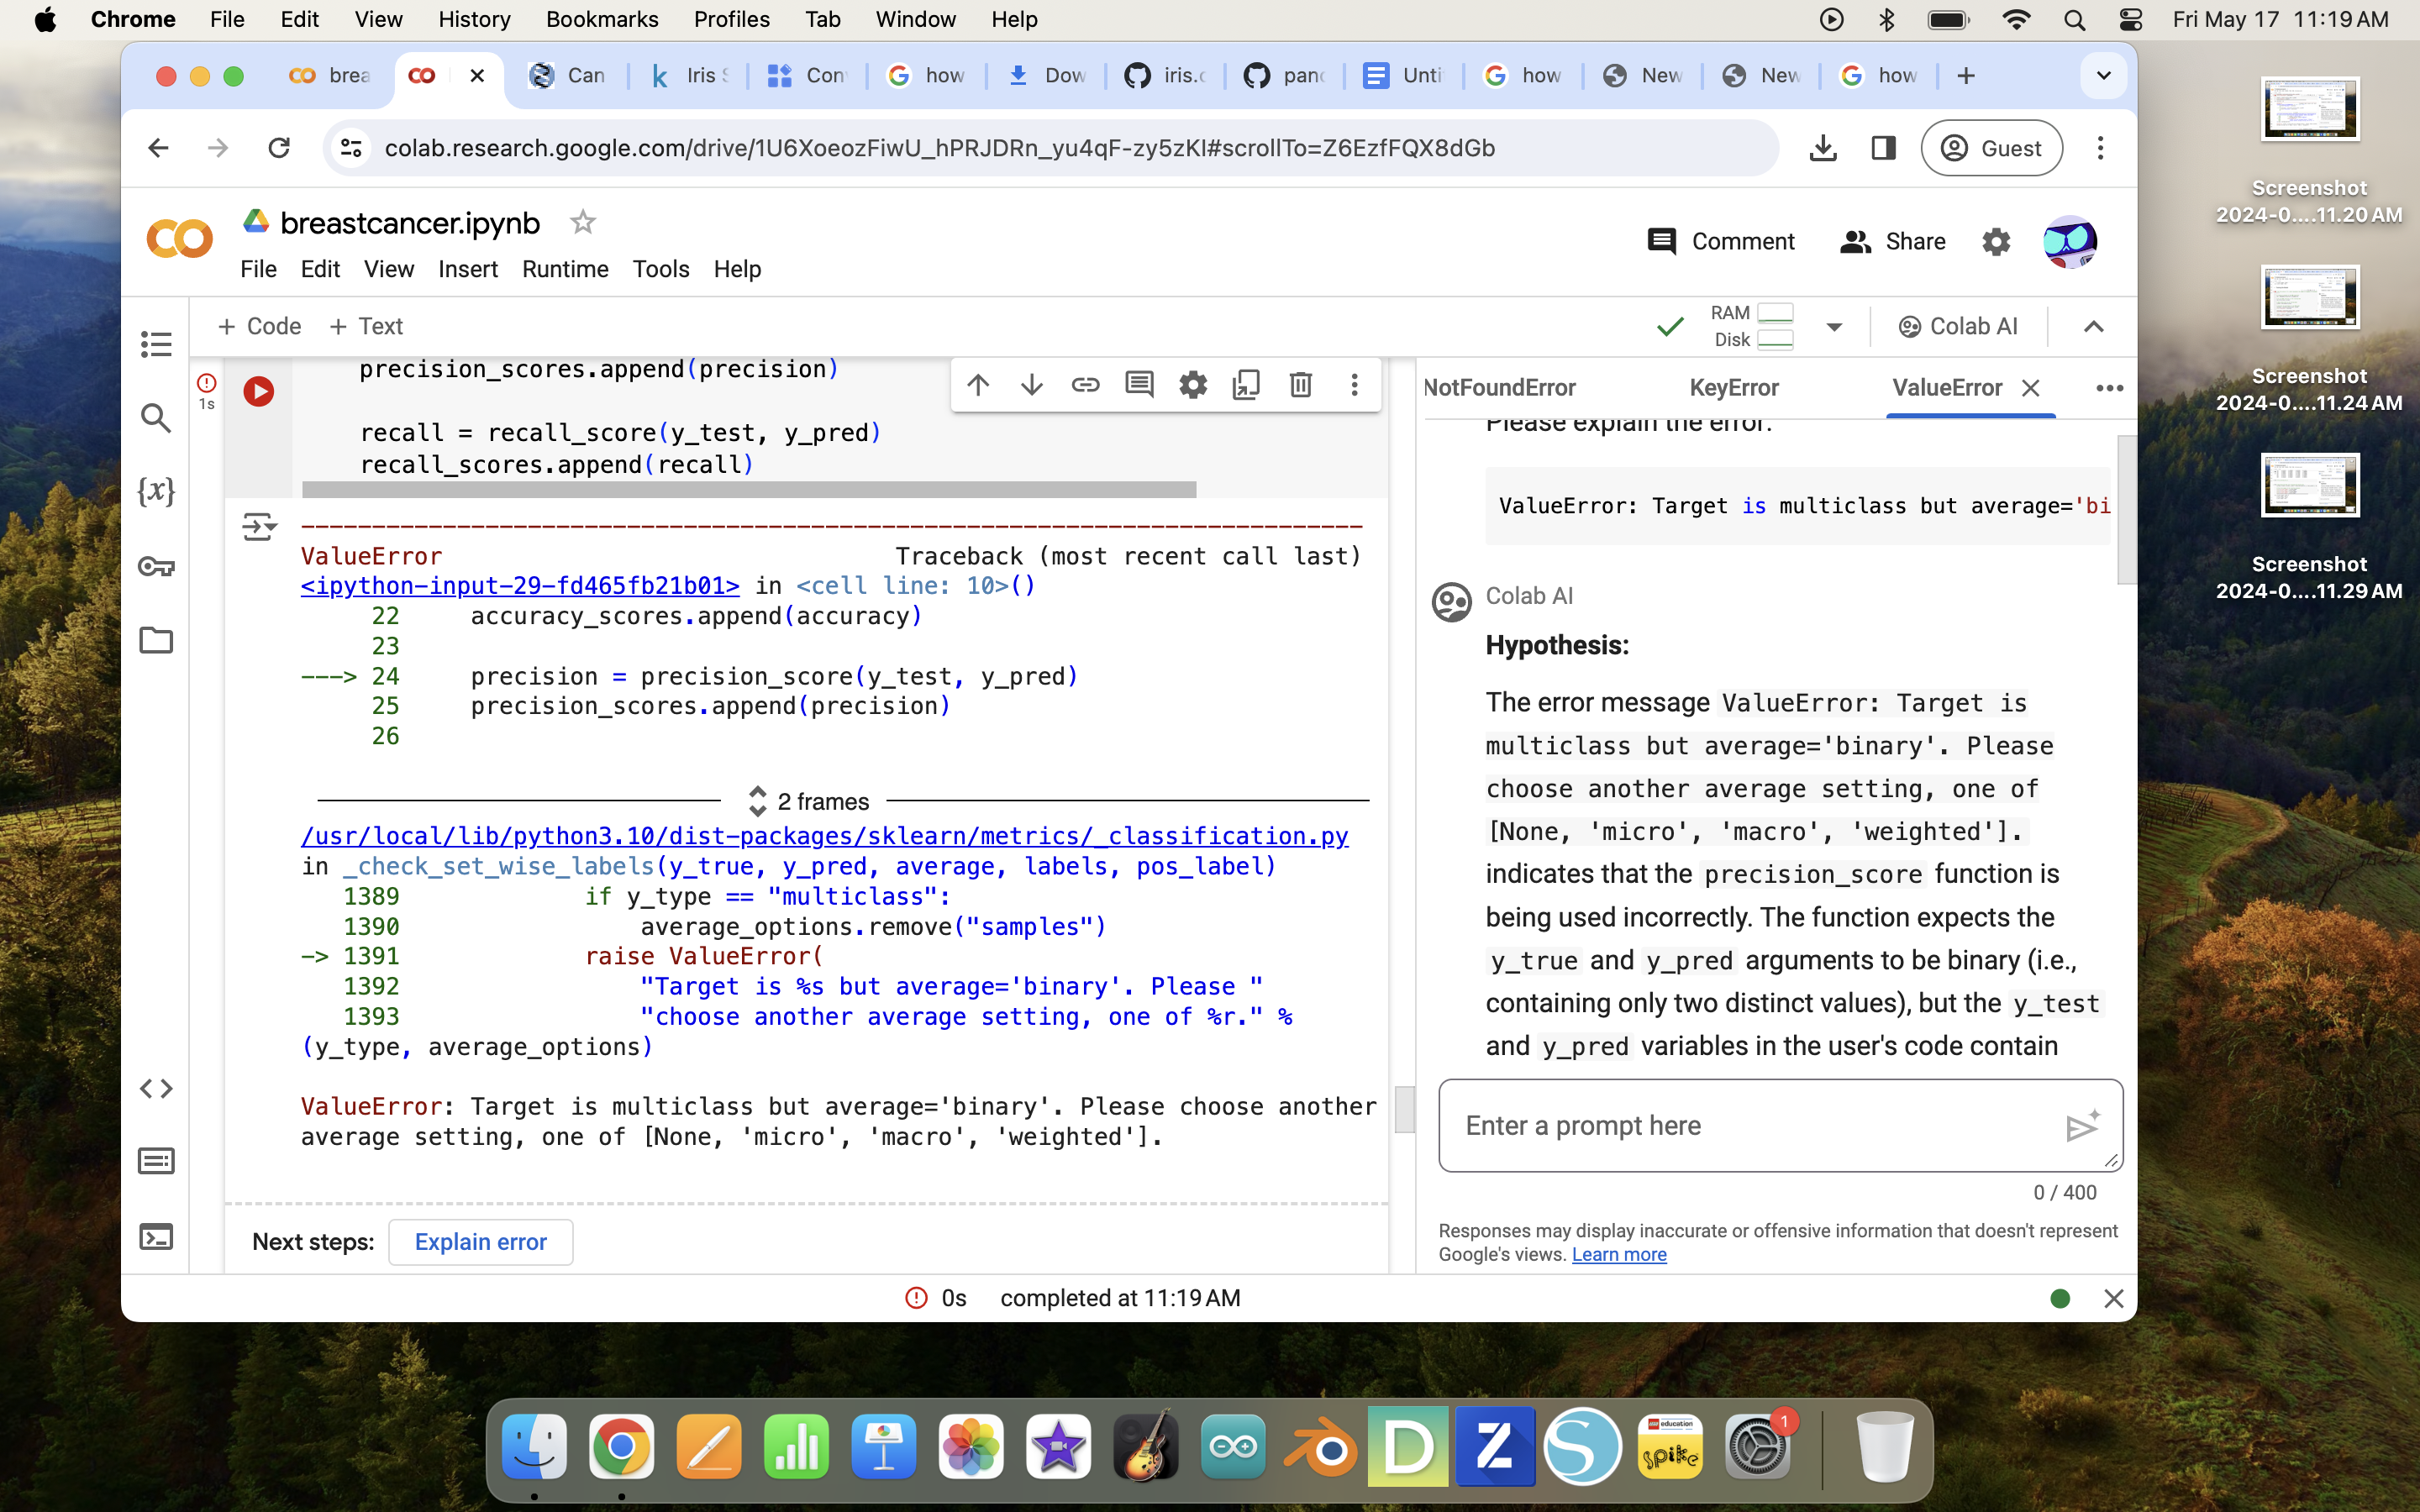Open the secrets key panel

click(x=156, y=566)
